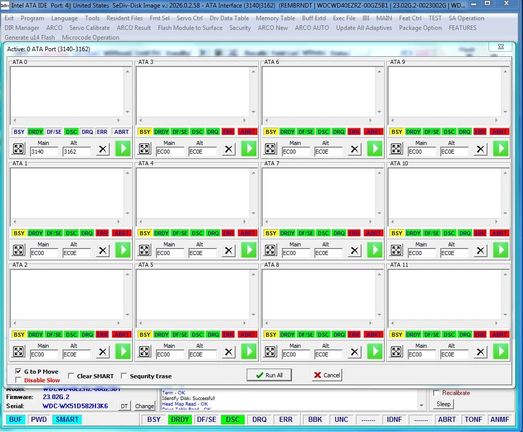The width and height of the screenshot is (523, 432).
Task: Click the BUF status indicator
Action: pos(15,420)
